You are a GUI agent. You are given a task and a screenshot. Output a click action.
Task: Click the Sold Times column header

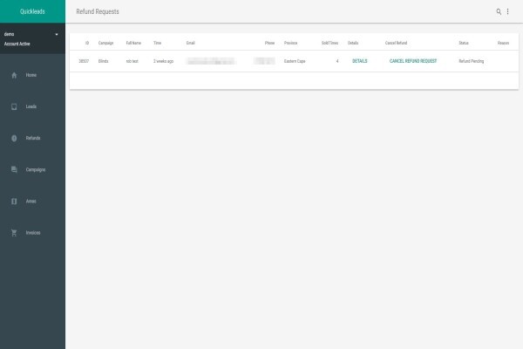pyautogui.click(x=329, y=43)
